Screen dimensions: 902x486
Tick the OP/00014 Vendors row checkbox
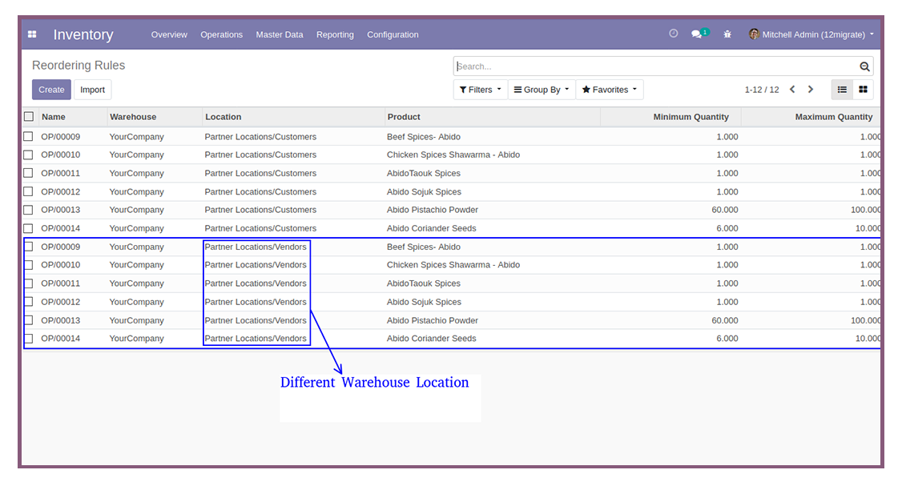tap(29, 339)
